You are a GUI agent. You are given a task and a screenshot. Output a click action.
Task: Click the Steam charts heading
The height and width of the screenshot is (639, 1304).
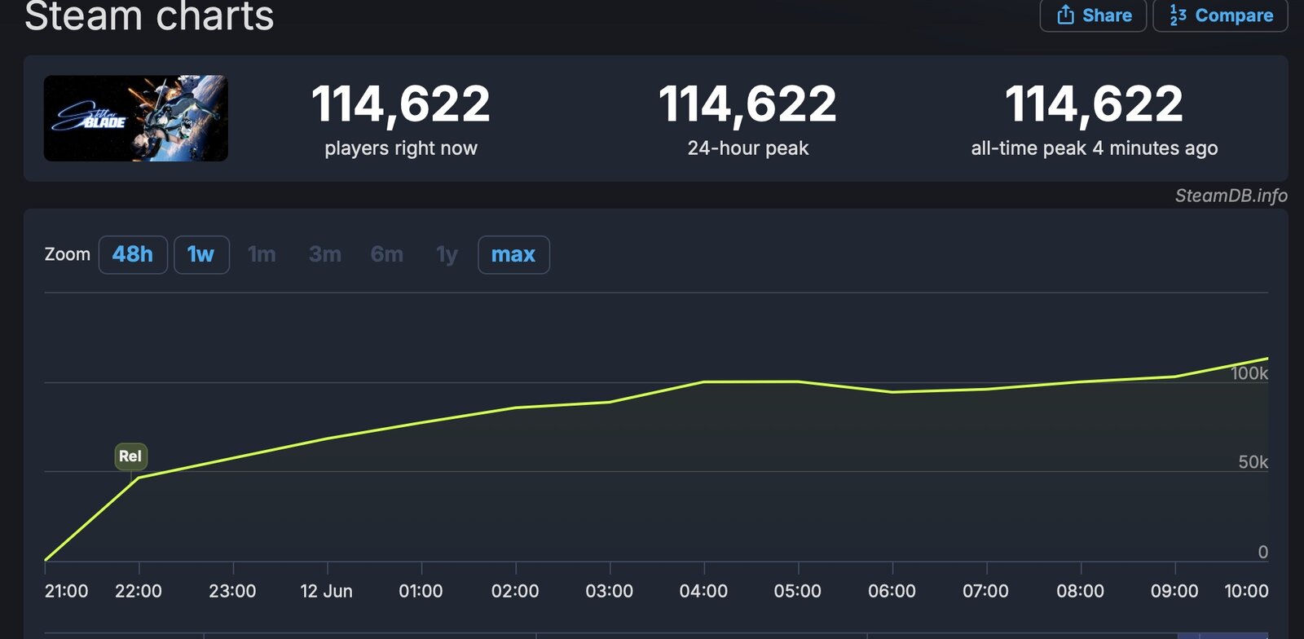pos(149,16)
